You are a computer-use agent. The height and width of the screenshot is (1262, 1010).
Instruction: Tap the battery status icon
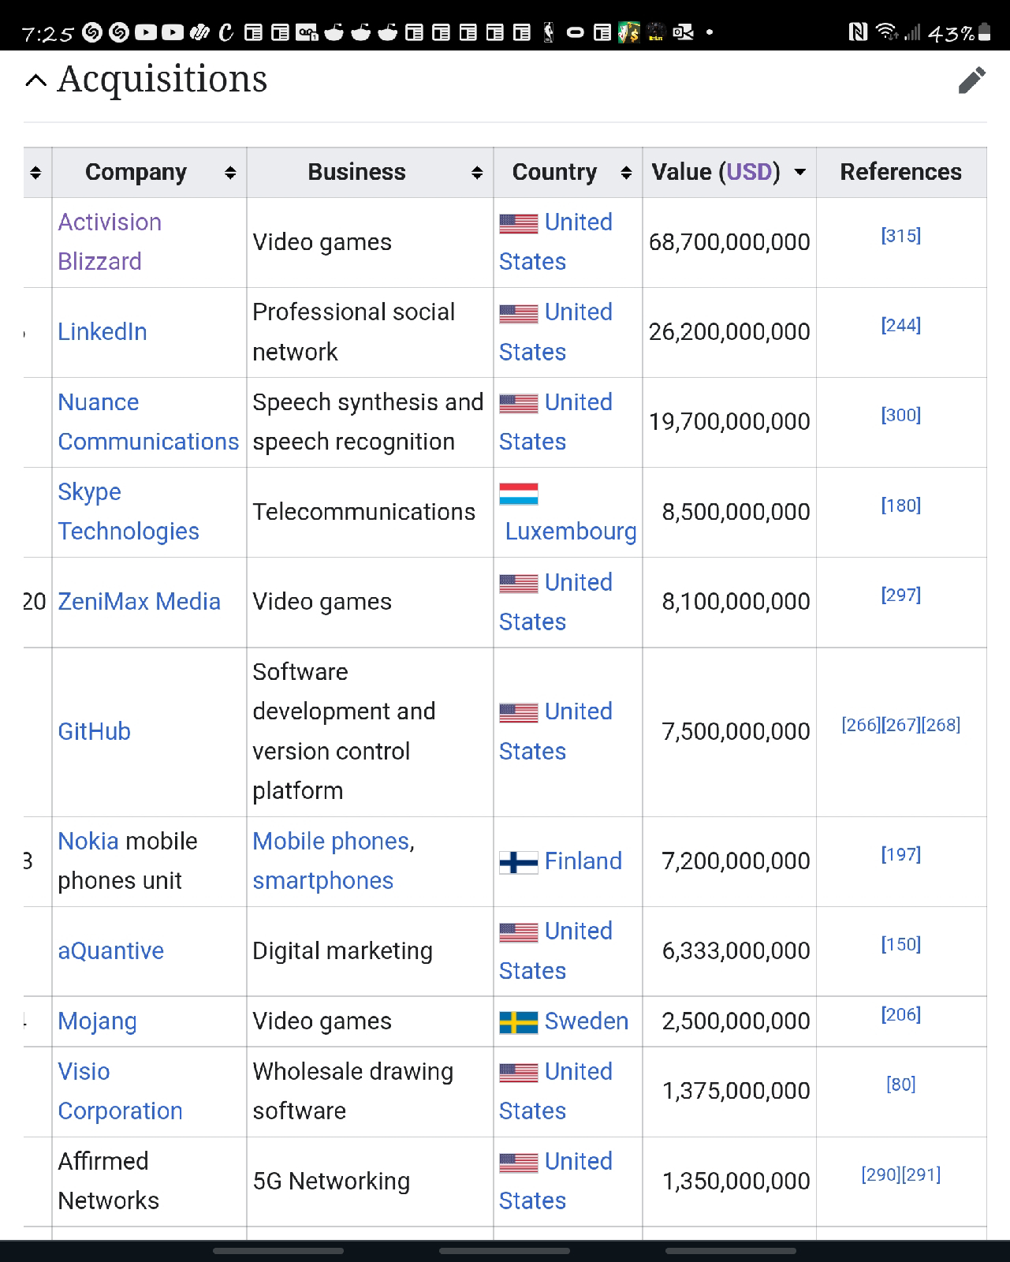pos(984,32)
